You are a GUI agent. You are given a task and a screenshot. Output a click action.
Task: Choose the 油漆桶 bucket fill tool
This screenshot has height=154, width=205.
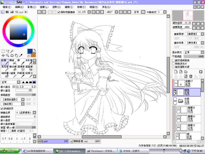[x=5, y=75]
